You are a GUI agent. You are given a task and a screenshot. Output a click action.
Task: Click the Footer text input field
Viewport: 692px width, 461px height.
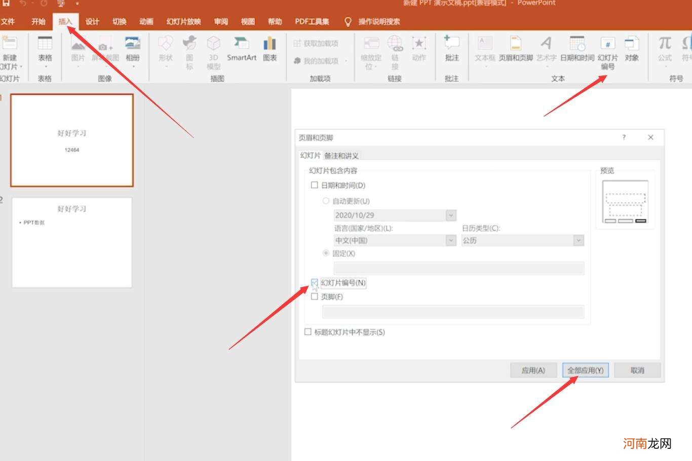[453, 311]
